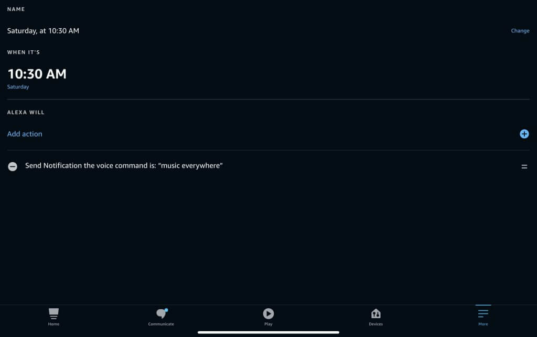Open the Communicate speech bubble icon
This screenshot has height=337, width=537.
click(162, 313)
